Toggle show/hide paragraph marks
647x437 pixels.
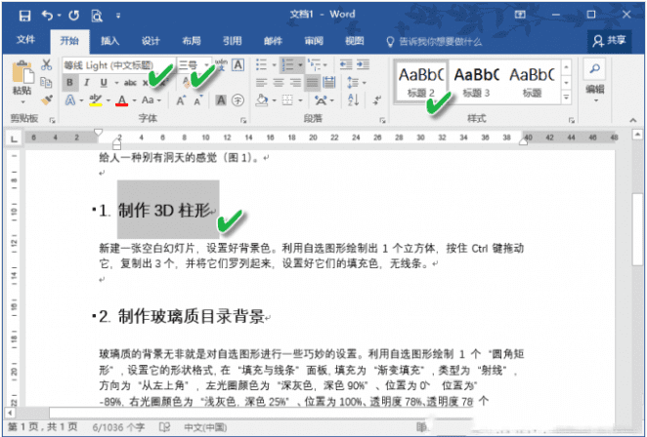(377, 100)
